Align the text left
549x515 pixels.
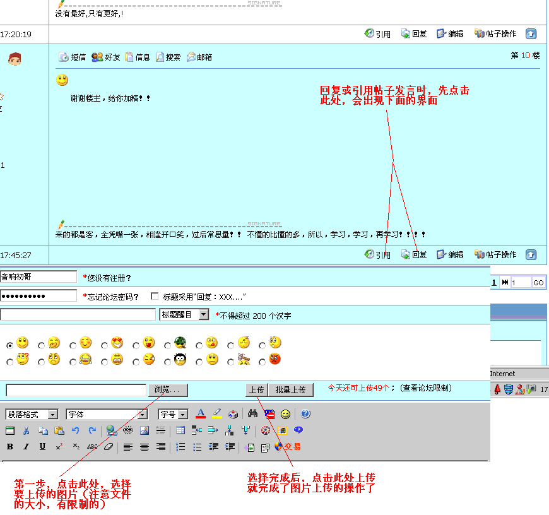click(128, 447)
